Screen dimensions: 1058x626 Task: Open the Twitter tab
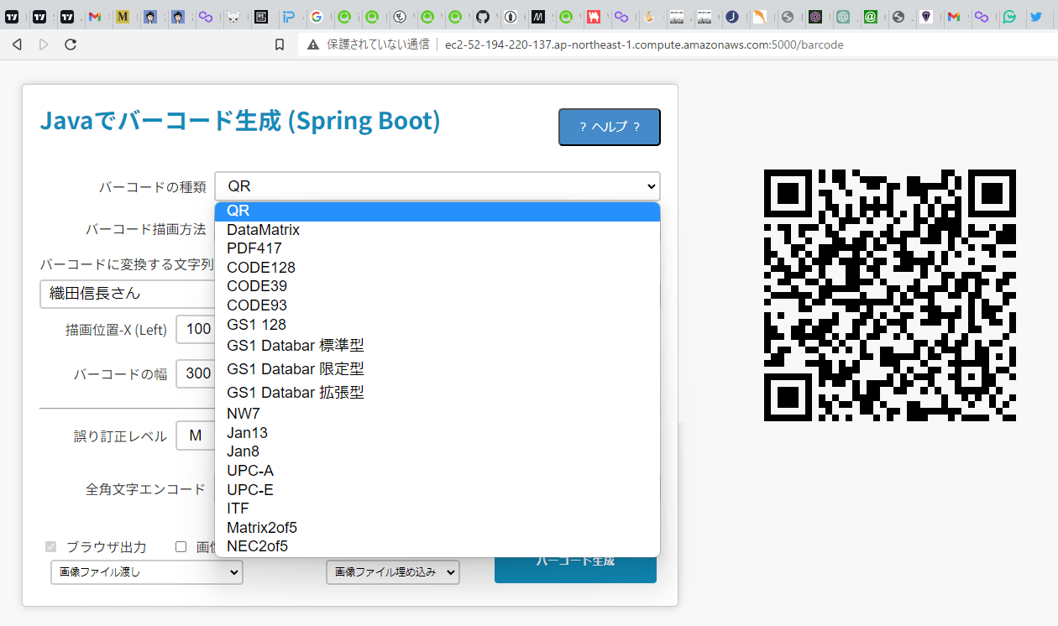click(1036, 16)
